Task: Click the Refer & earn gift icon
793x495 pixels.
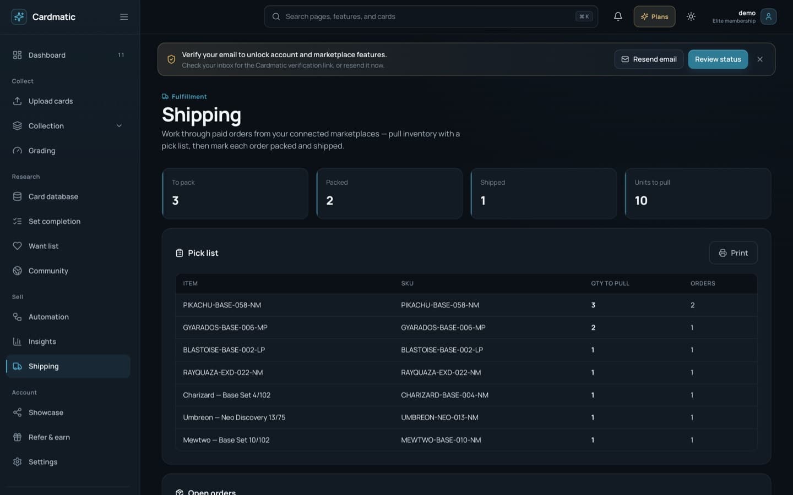Action: (x=17, y=437)
